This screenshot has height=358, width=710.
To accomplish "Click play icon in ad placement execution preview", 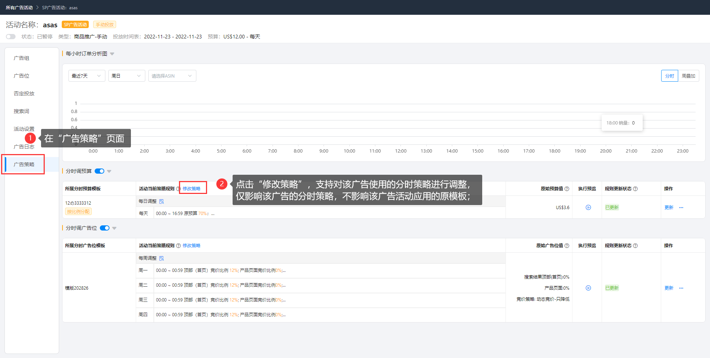I will click(588, 288).
